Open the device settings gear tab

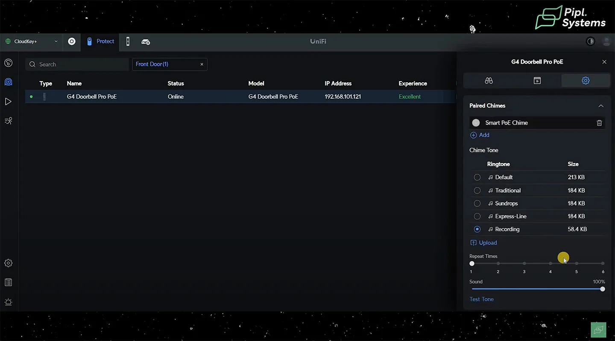586,80
